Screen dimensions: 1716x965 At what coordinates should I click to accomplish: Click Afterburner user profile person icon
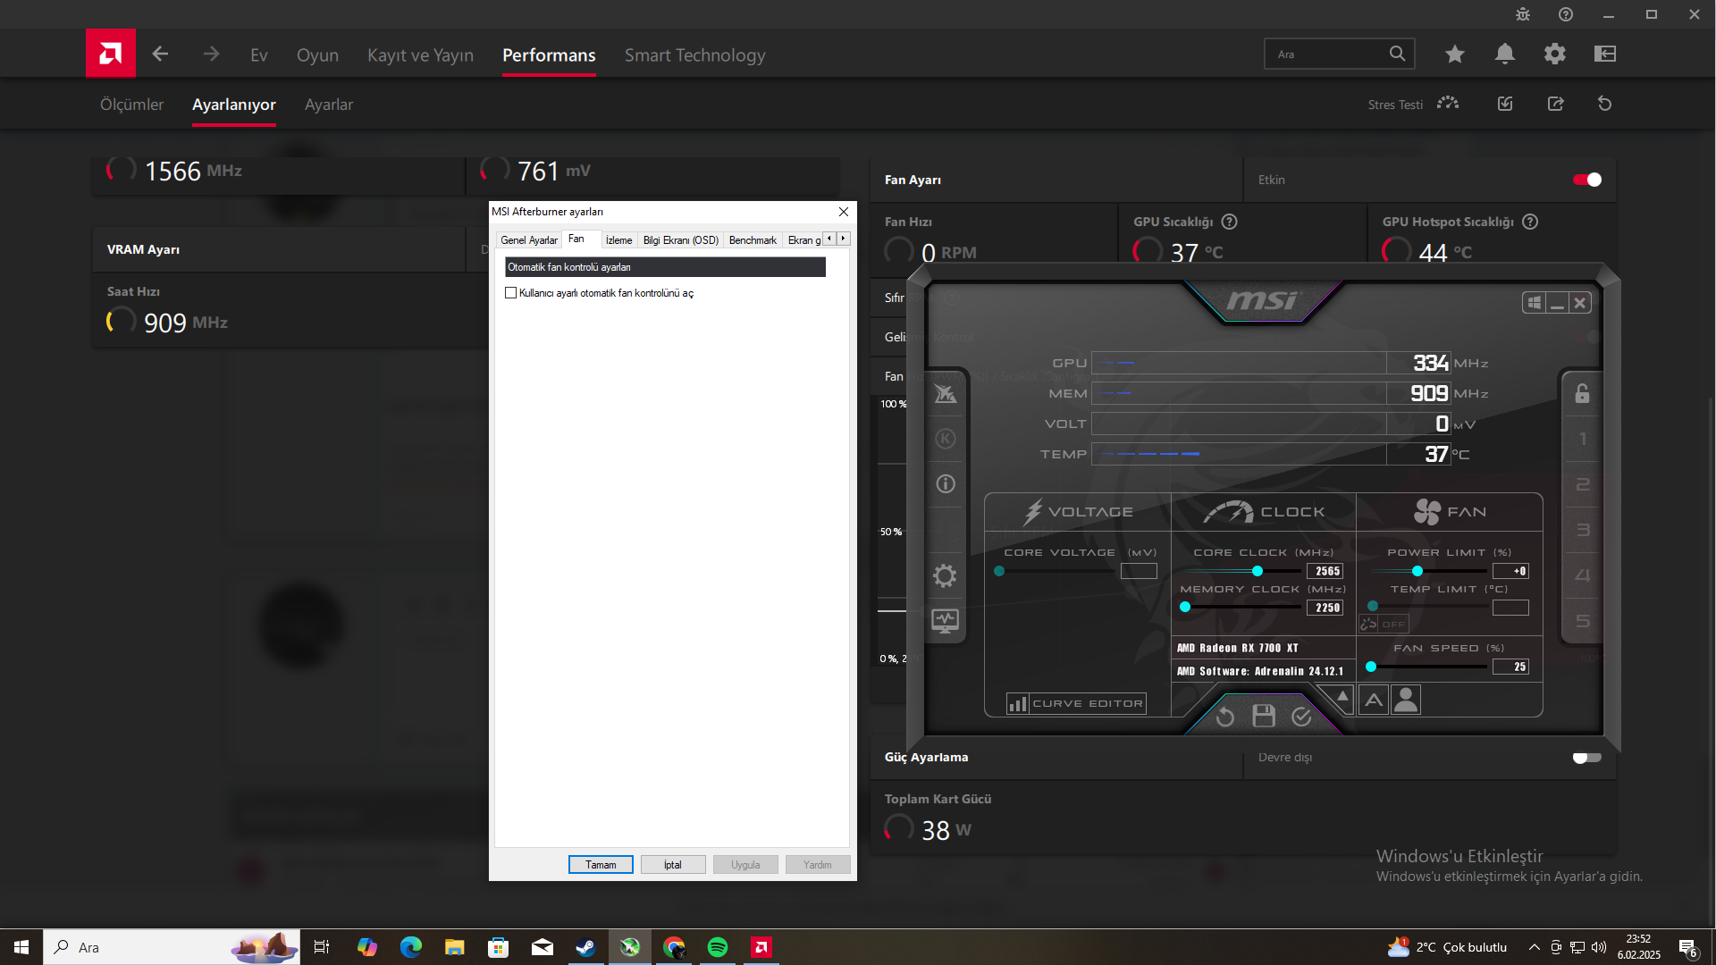pyautogui.click(x=1406, y=700)
